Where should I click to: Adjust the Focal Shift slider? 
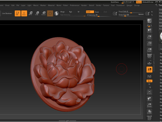(x=131, y=12)
